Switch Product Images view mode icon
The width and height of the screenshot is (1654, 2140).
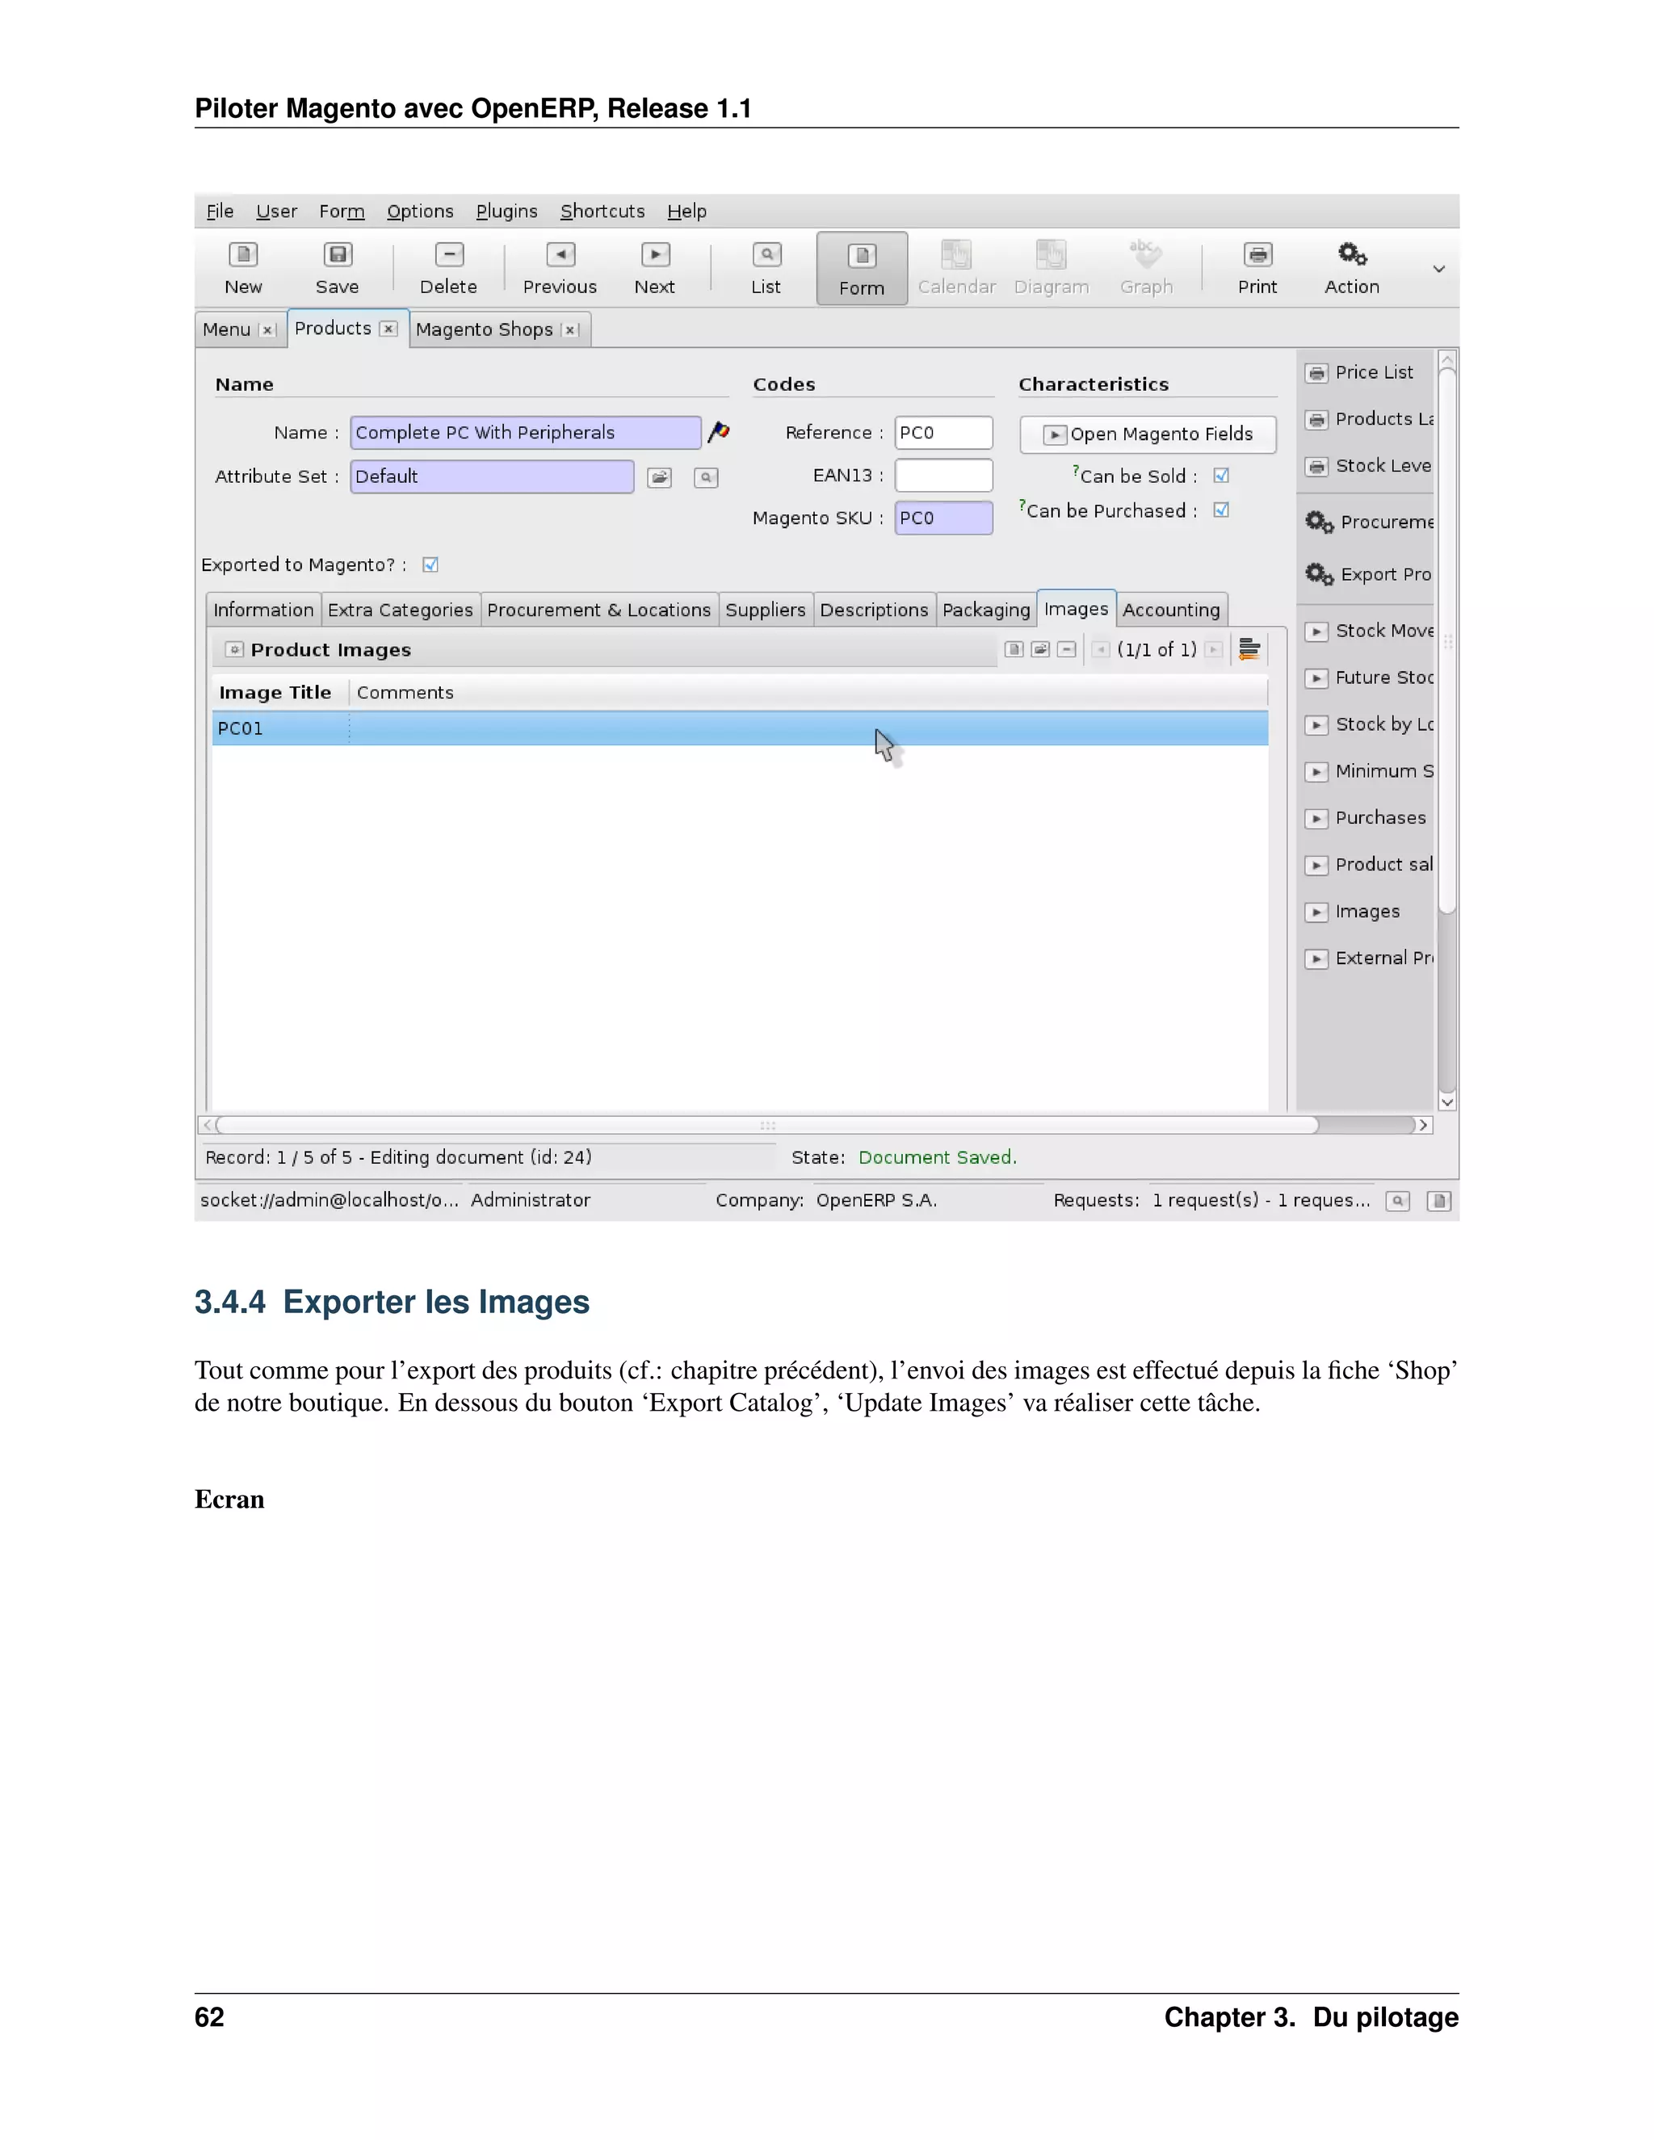point(1249,648)
